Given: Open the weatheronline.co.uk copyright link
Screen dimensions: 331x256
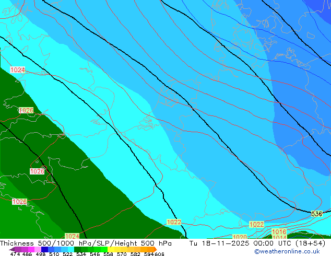Looking at the screenshot, I should [x=287, y=251].
